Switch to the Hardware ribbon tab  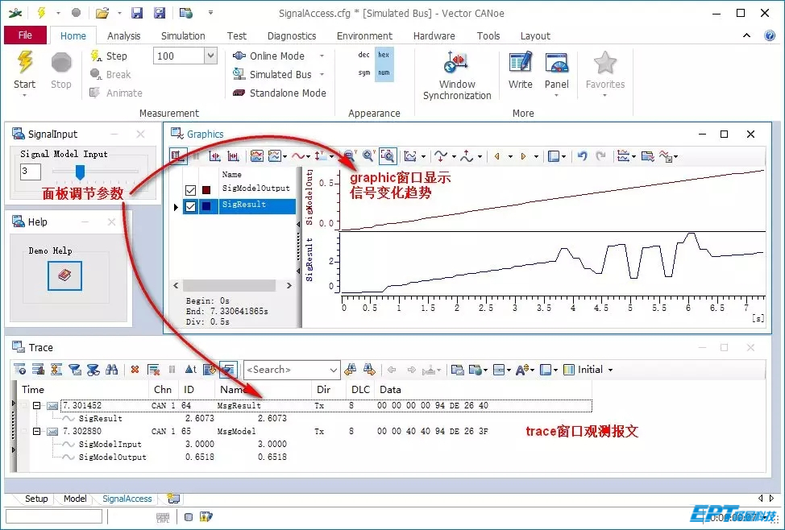[x=434, y=35]
